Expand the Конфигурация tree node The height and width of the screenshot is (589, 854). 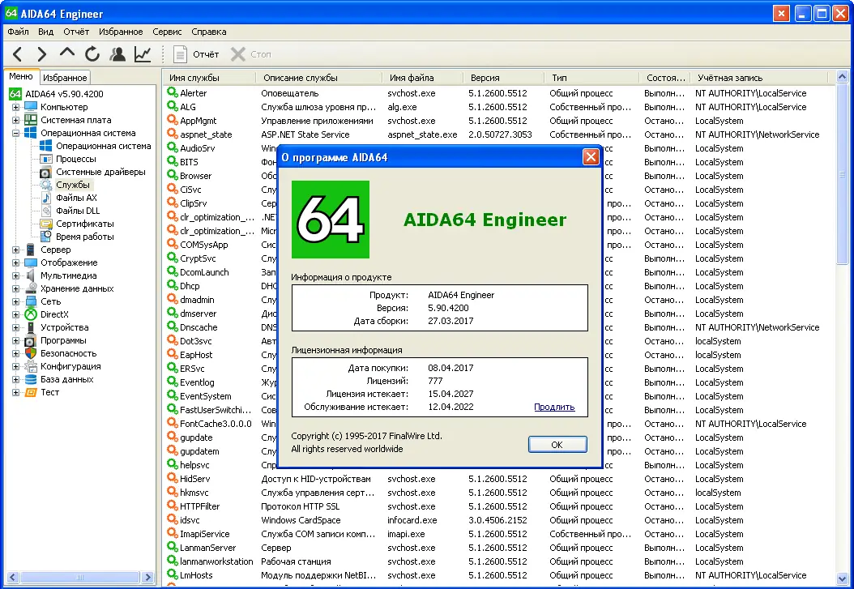pyautogui.click(x=15, y=366)
